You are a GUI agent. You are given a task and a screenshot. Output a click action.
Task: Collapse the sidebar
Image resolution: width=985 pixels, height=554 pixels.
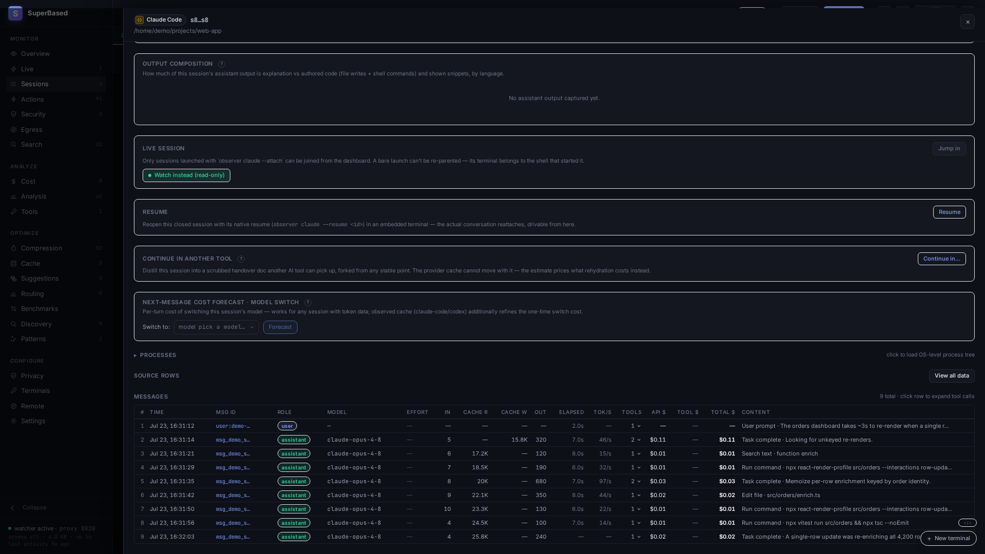coord(29,508)
